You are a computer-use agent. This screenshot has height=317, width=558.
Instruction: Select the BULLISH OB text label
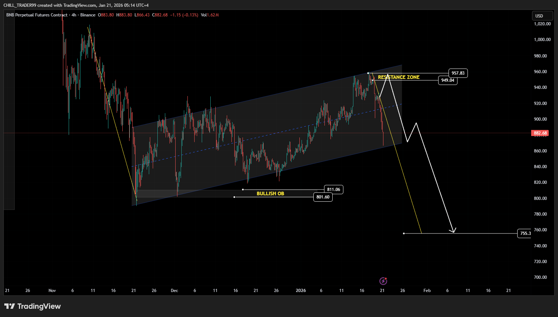coord(270,193)
